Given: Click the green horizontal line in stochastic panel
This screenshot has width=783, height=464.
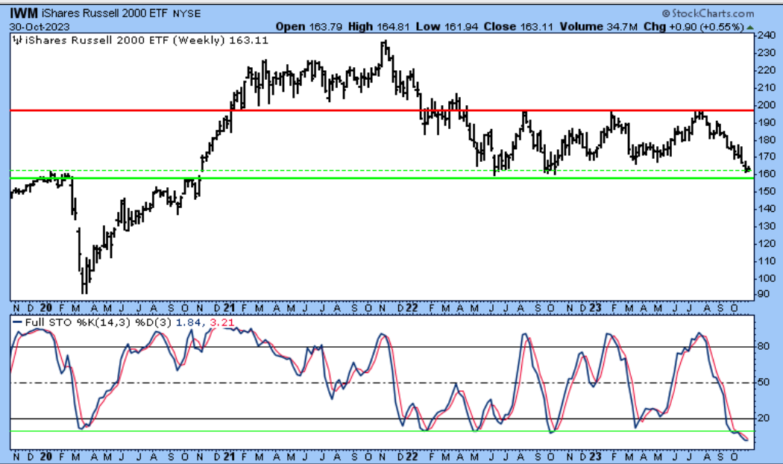Looking at the screenshot, I should click(x=382, y=431).
